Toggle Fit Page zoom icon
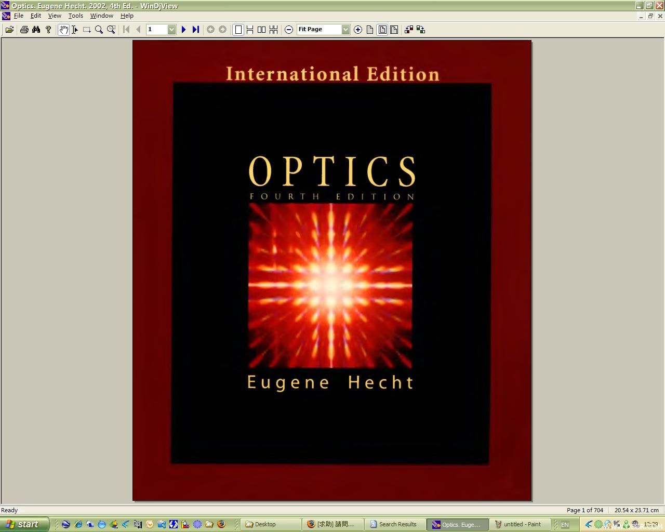Image resolution: width=665 pixels, height=532 pixels. [x=382, y=30]
